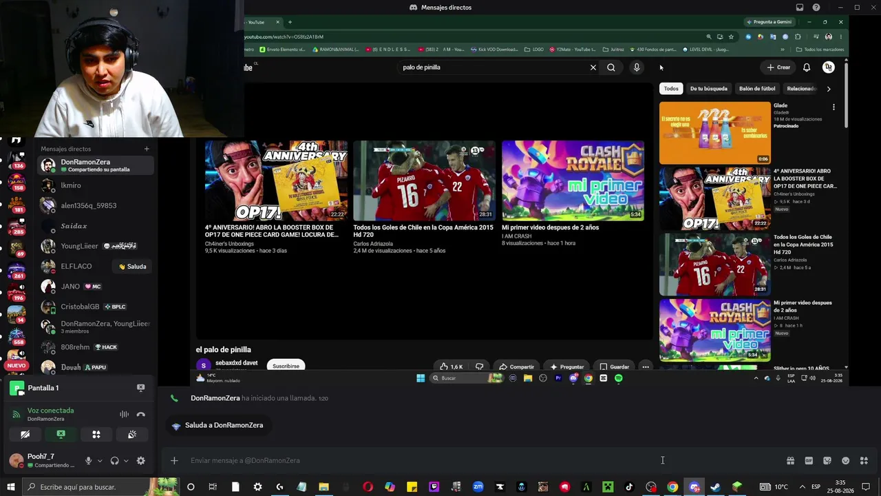Open the DonRamonZera direct message

96,165
